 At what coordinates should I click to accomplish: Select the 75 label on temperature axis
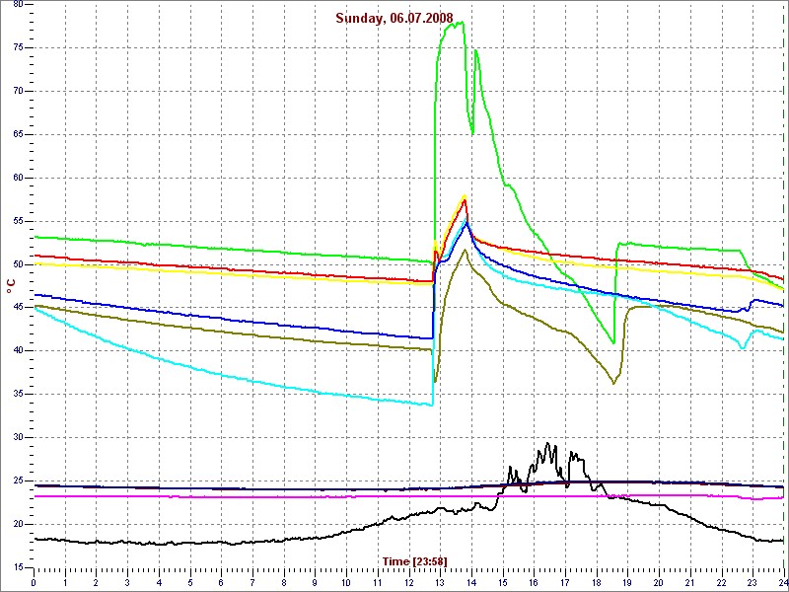tap(18, 47)
